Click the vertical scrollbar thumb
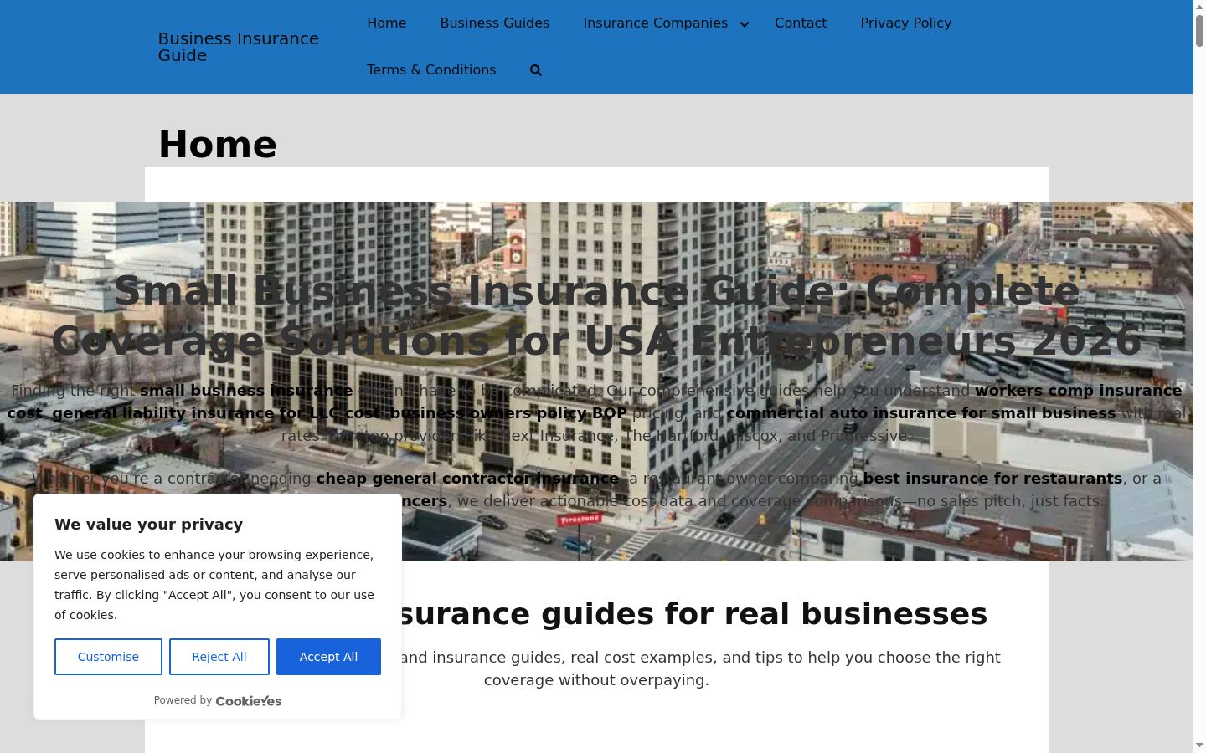1206x753 pixels. coord(1199,30)
